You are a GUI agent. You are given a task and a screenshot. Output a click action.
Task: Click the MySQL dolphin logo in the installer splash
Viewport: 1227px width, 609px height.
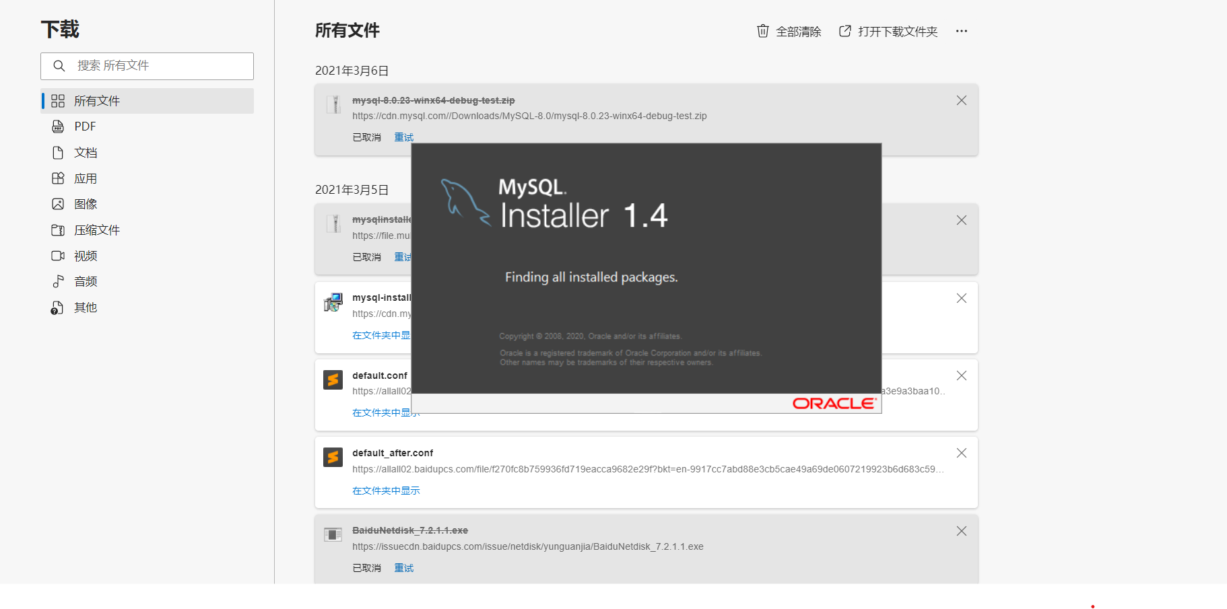click(x=465, y=201)
